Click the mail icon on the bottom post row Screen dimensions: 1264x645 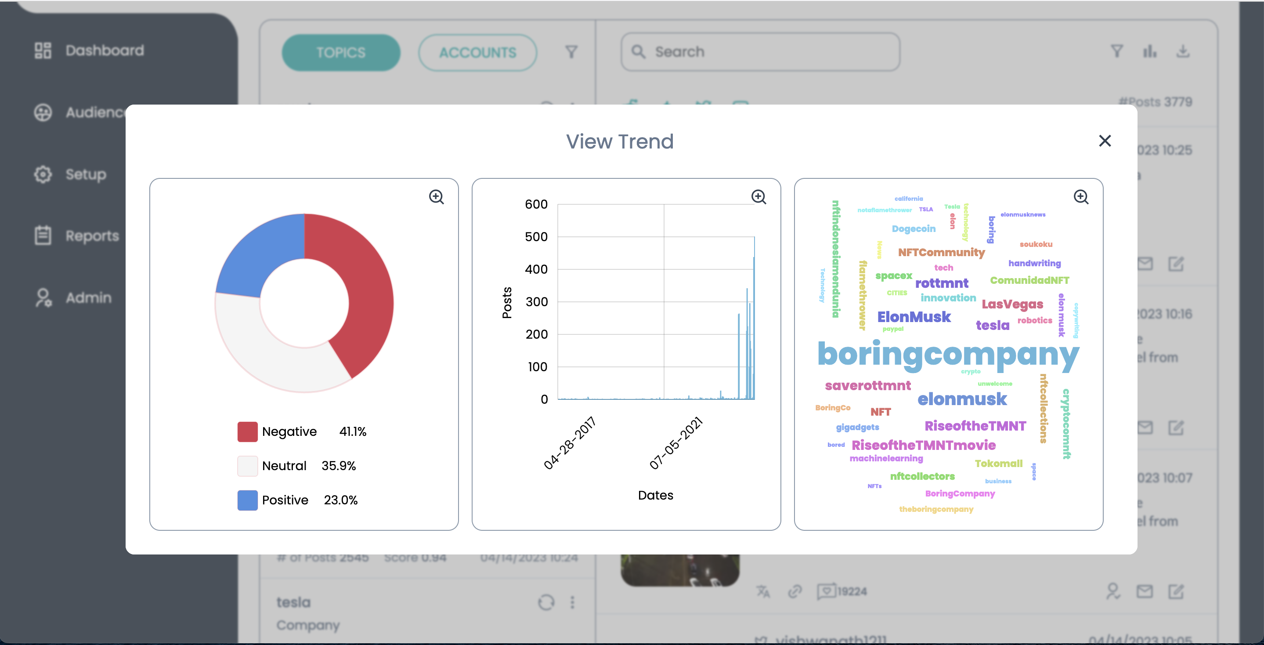click(x=1145, y=591)
